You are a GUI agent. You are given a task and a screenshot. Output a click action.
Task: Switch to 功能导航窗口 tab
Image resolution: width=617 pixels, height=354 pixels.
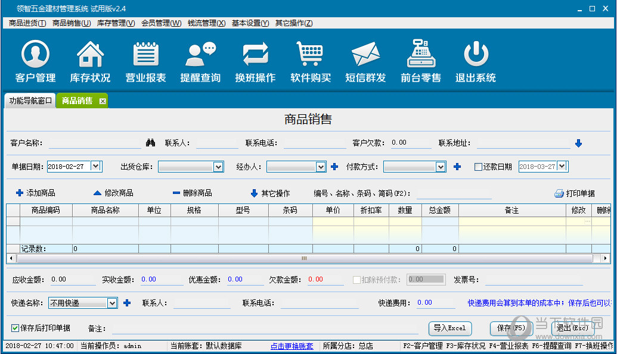30,101
